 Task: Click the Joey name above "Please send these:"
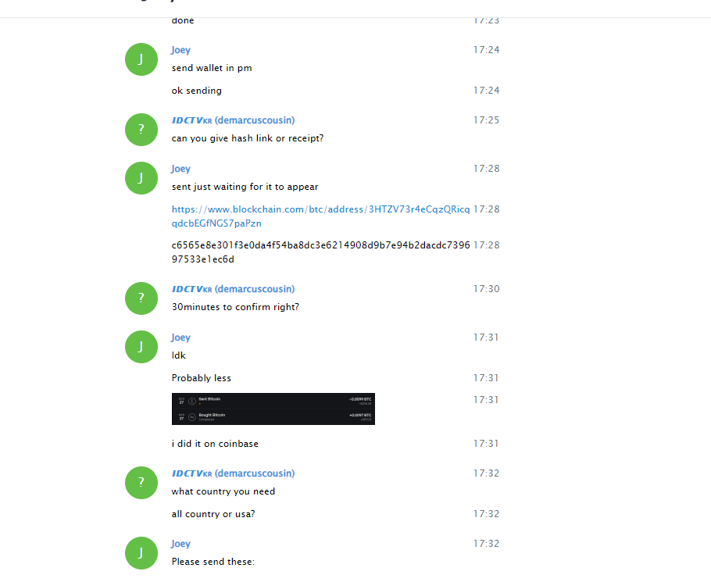pyautogui.click(x=180, y=544)
